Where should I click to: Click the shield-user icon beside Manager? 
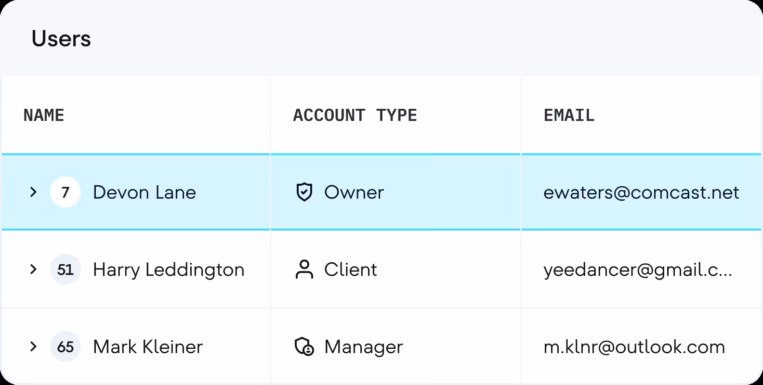(x=304, y=346)
